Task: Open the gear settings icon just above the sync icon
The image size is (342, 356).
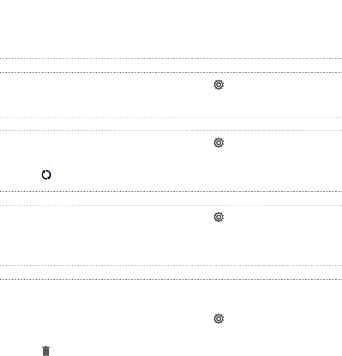Action: (218, 142)
